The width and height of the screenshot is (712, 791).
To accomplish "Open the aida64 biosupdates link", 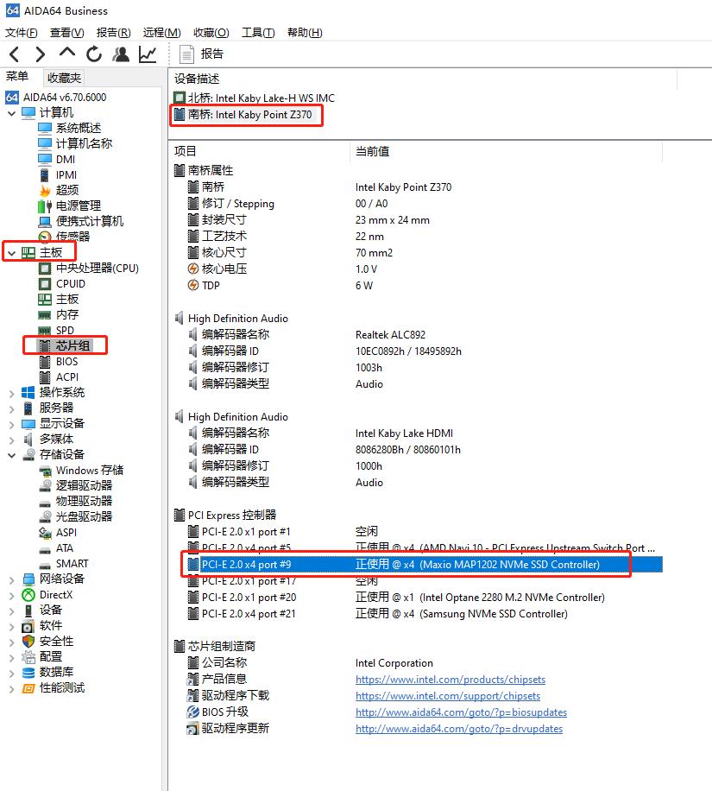I will point(461,712).
